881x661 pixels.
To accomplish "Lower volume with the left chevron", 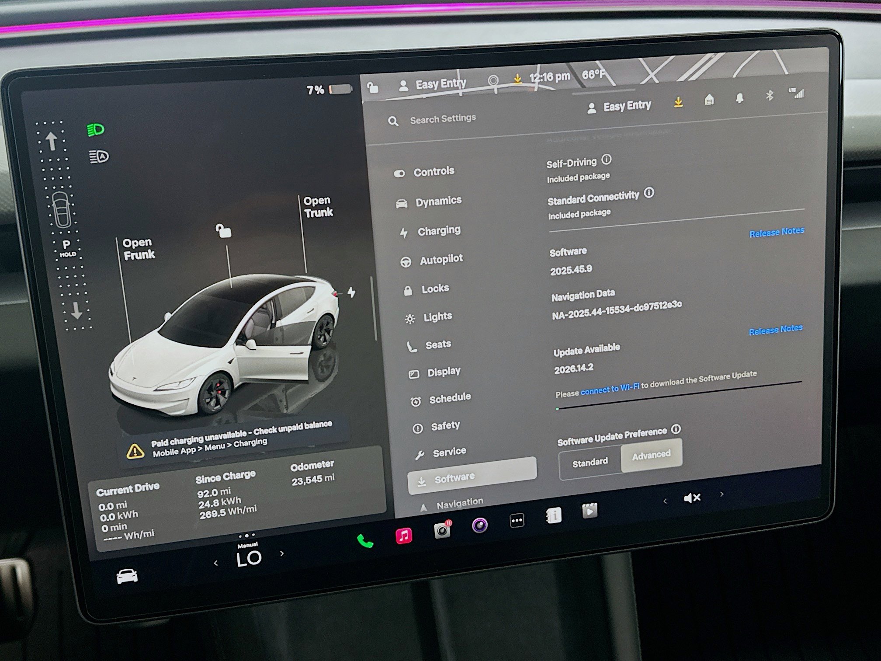I will pyautogui.click(x=665, y=501).
